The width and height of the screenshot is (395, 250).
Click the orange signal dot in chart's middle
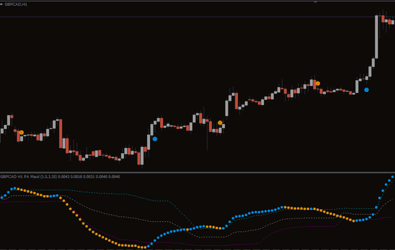point(220,123)
